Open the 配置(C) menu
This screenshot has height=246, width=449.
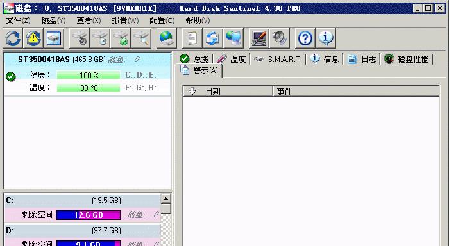[162, 20]
